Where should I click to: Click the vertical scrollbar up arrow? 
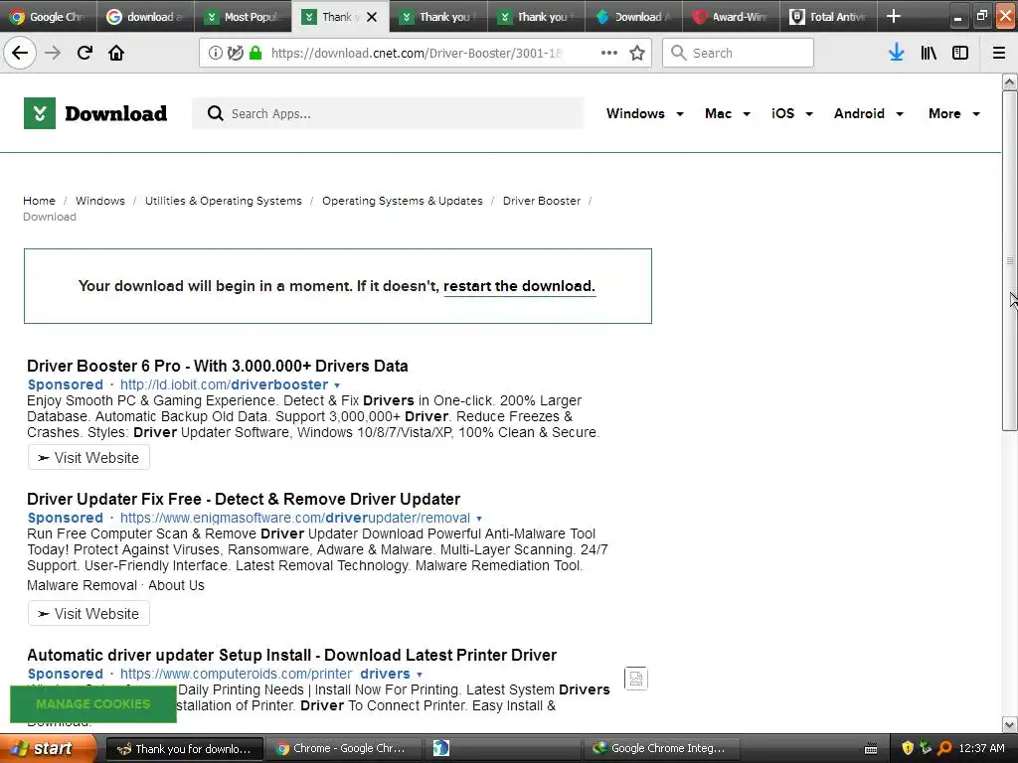click(x=1009, y=81)
